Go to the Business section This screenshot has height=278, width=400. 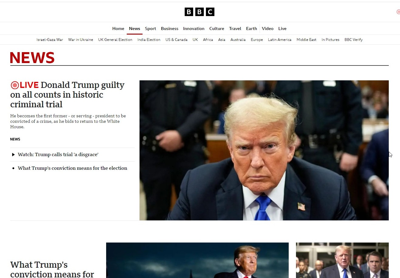click(170, 28)
